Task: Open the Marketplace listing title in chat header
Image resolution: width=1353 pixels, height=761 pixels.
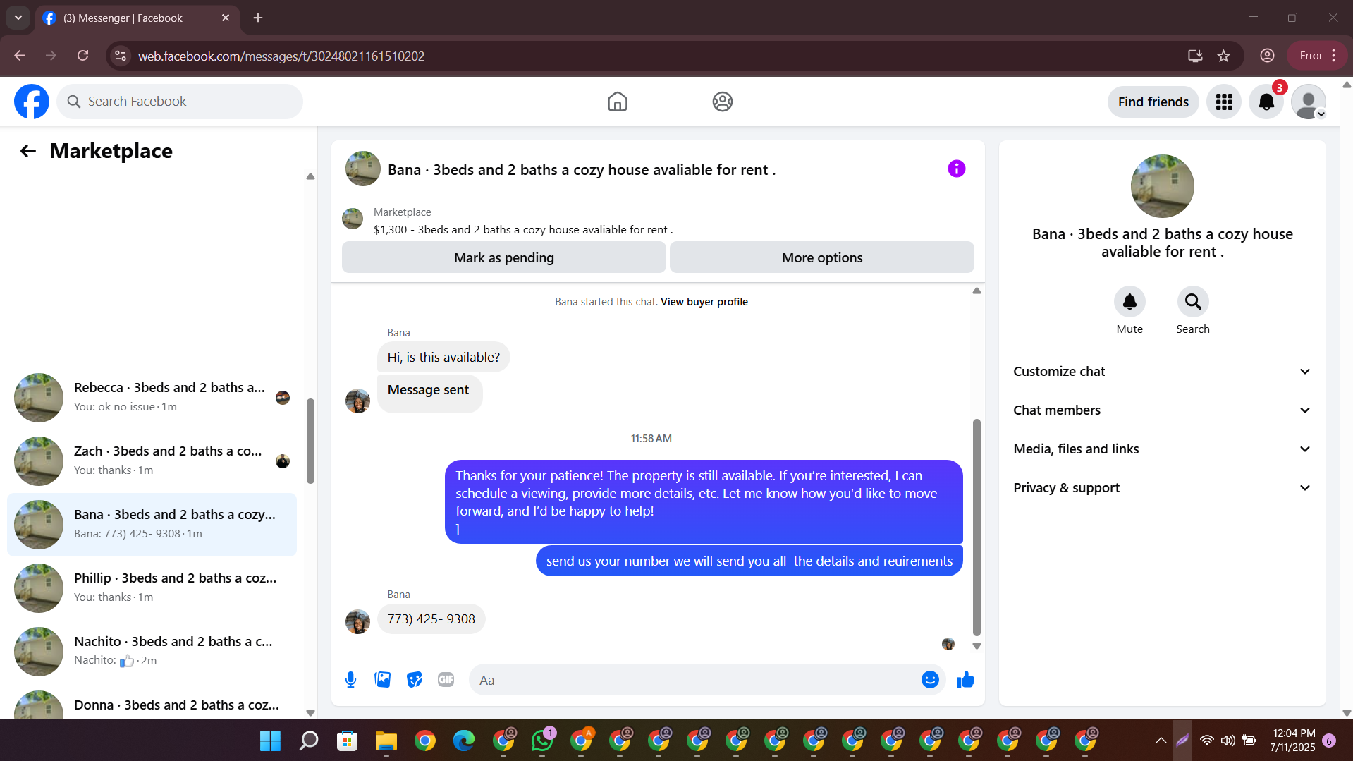Action: [x=582, y=170]
